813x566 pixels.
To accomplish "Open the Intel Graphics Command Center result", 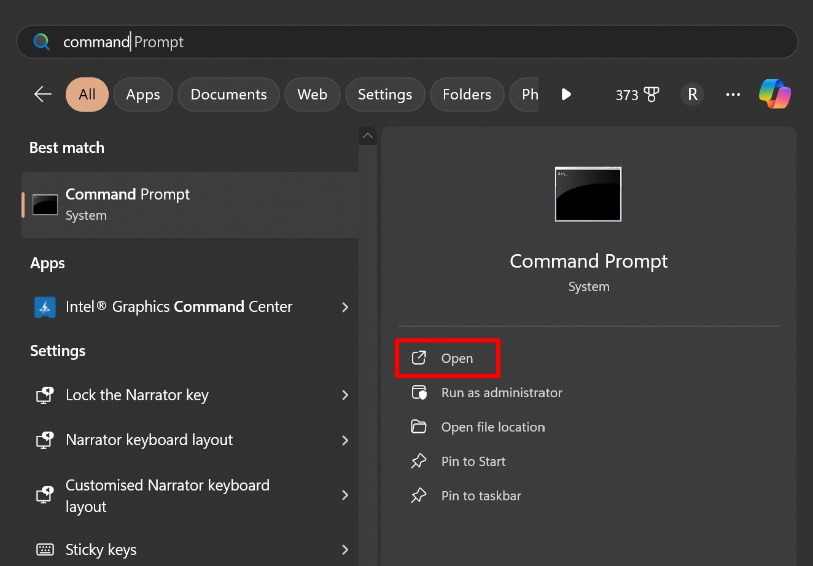I will coord(190,307).
